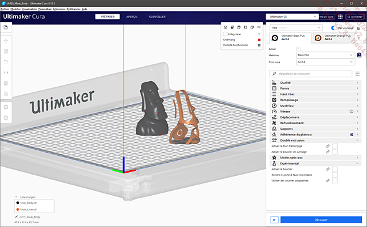Screen dimensions: 367x227
Task: Expand the Remplissage settings section
Action: coord(315,100)
